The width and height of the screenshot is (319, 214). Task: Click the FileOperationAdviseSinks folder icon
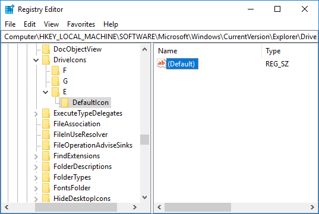click(46, 145)
